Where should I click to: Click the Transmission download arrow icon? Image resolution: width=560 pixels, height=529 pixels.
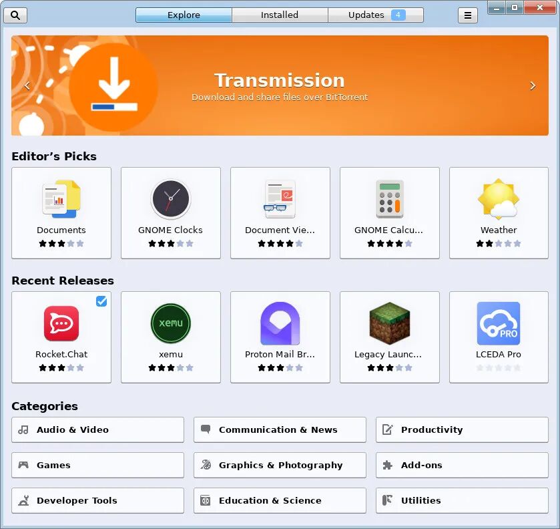click(114, 87)
